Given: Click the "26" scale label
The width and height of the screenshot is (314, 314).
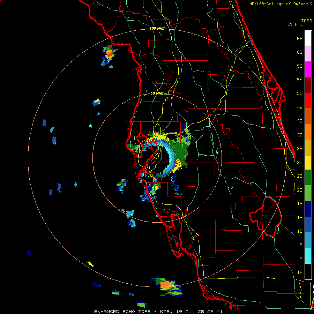Looking at the screenshot, I should [x=300, y=176].
